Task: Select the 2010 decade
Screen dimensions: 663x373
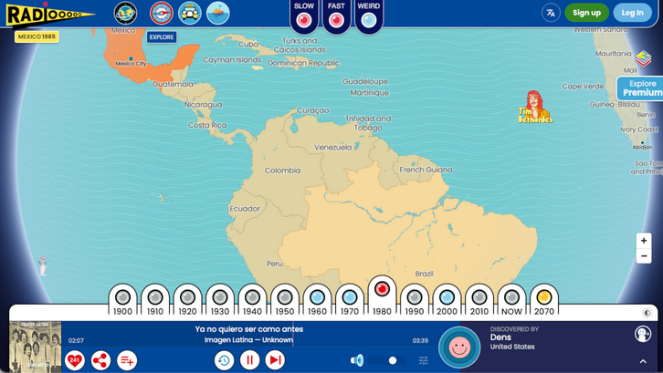Action: click(x=479, y=300)
